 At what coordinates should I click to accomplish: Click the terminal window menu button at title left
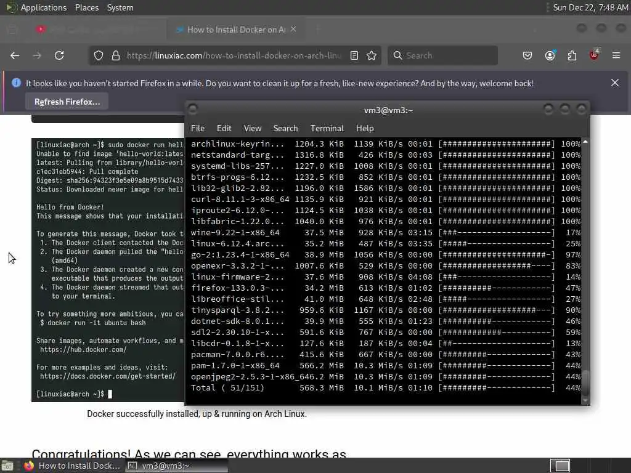tap(193, 109)
